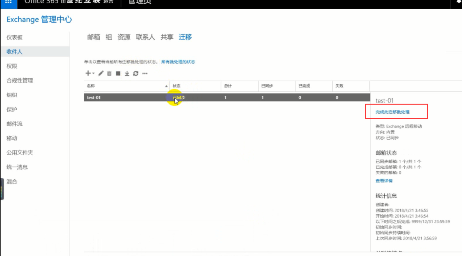Switch to the 组 tab
Viewport: 462px width, 256px height.
(109, 37)
